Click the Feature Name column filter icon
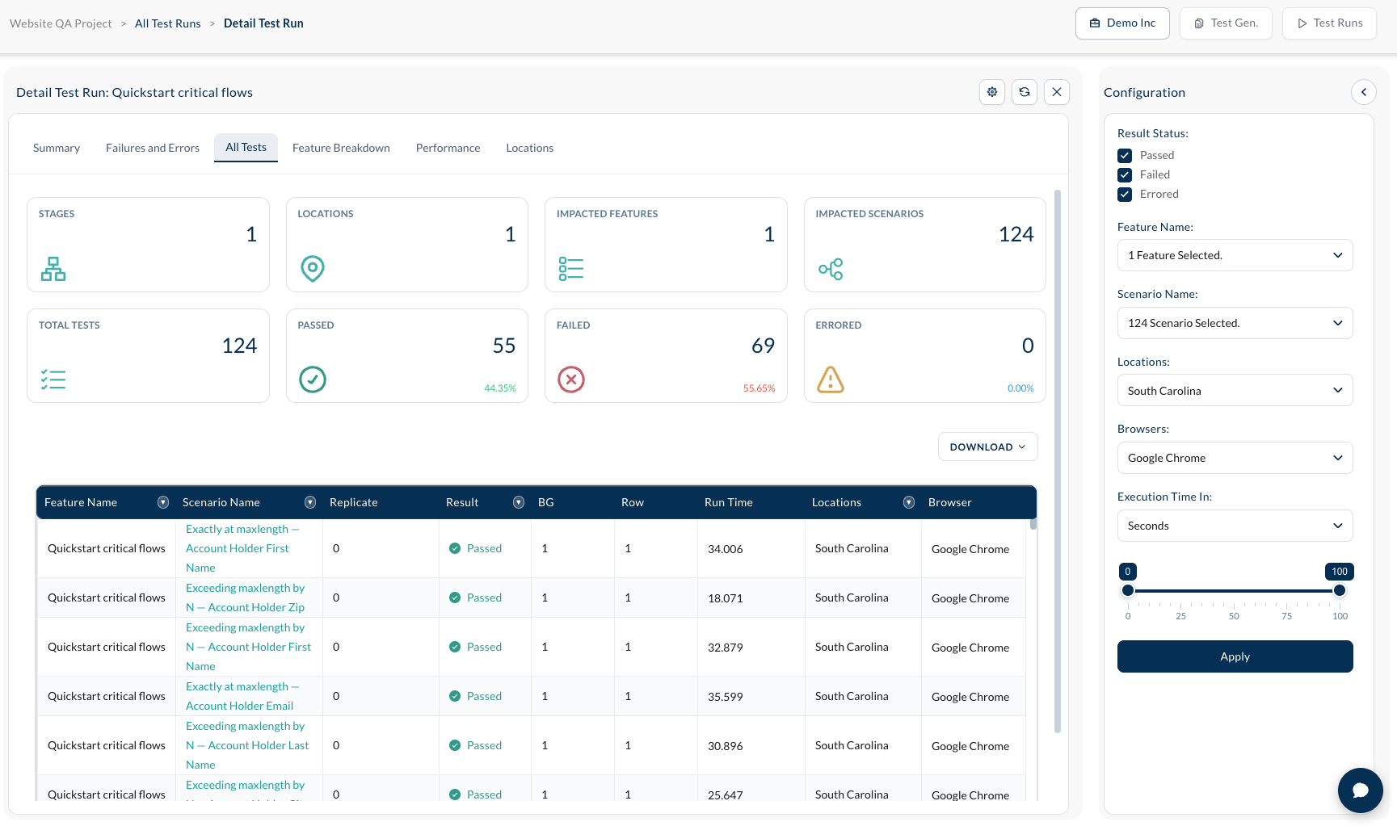Viewport: 1397px width, 826px height. [163, 502]
